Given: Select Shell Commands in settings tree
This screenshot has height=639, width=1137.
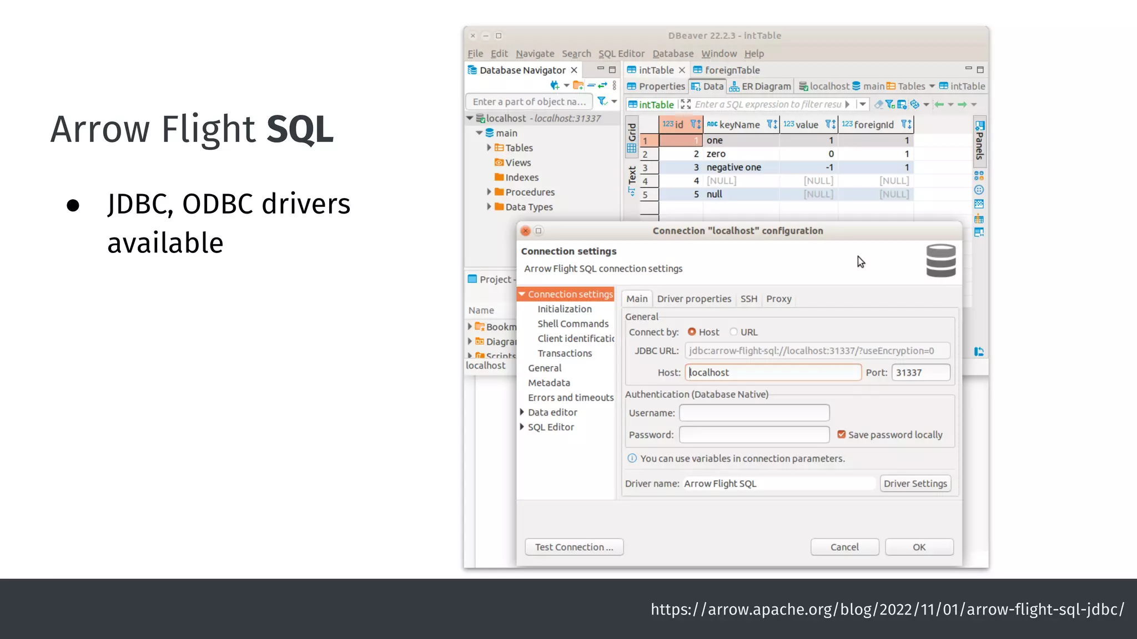Looking at the screenshot, I should (572, 323).
